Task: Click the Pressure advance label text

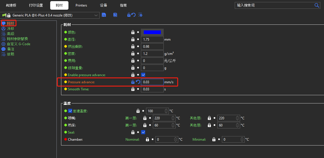Action: click(81, 82)
